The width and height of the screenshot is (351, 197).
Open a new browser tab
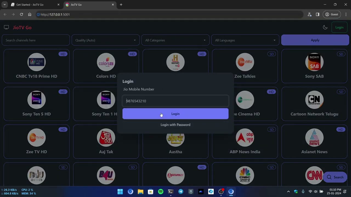click(x=121, y=5)
